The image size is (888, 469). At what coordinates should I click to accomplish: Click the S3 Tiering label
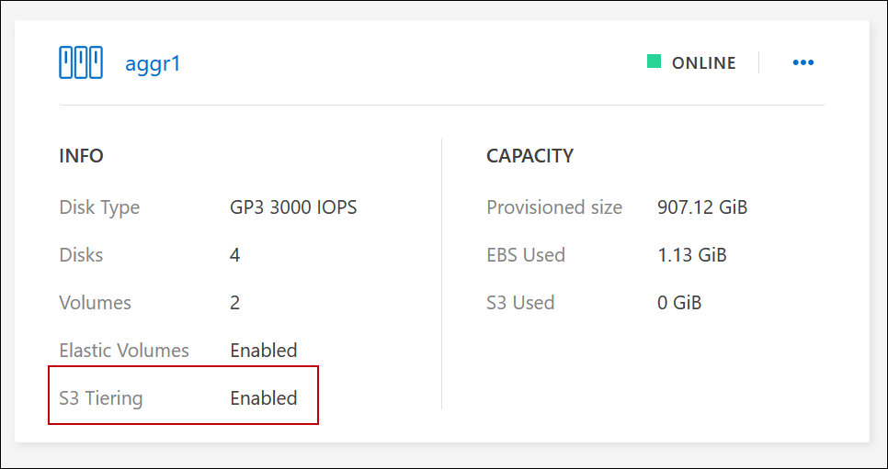point(101,398)
